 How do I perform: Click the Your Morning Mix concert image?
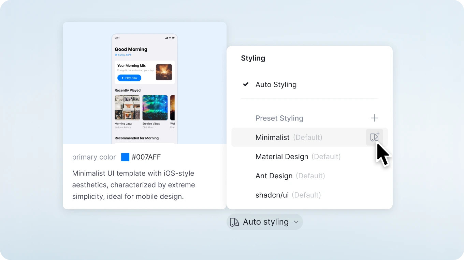(164, 72)
